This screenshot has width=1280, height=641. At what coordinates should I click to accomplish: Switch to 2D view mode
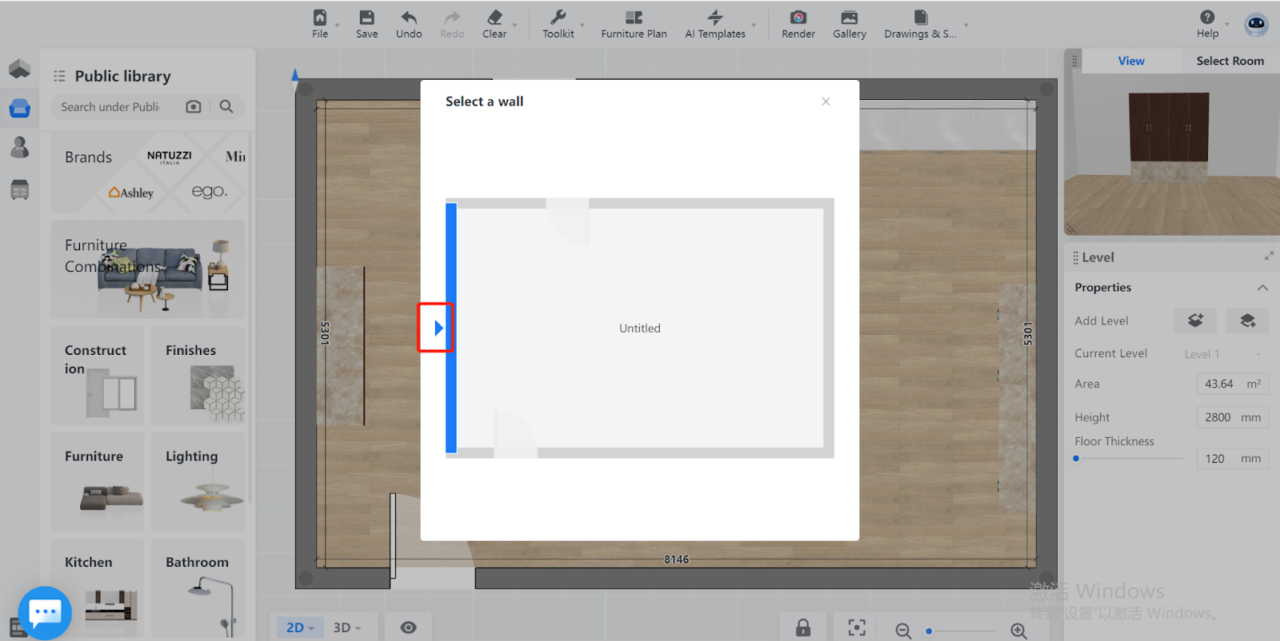click(299, 627)
